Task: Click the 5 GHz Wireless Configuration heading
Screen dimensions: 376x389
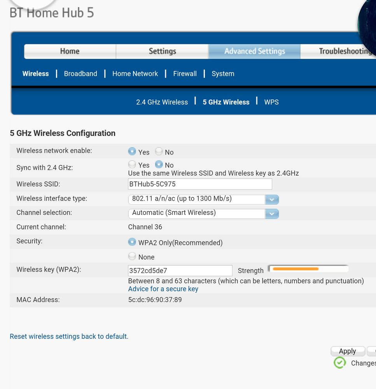Action: (63, 133)
